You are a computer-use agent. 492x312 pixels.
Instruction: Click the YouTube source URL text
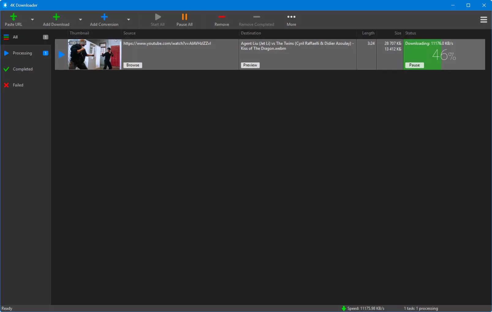tap(167, 43)
